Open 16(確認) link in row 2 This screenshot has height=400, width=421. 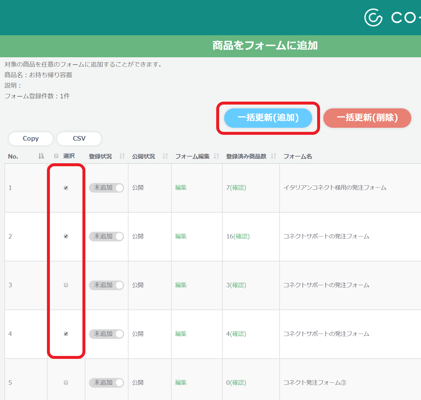pyautogui.click(x=238, y=236)
